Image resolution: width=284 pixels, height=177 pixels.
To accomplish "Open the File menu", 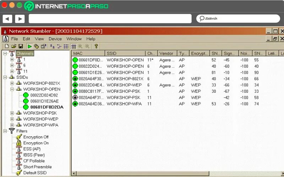I will coord(15,39).
